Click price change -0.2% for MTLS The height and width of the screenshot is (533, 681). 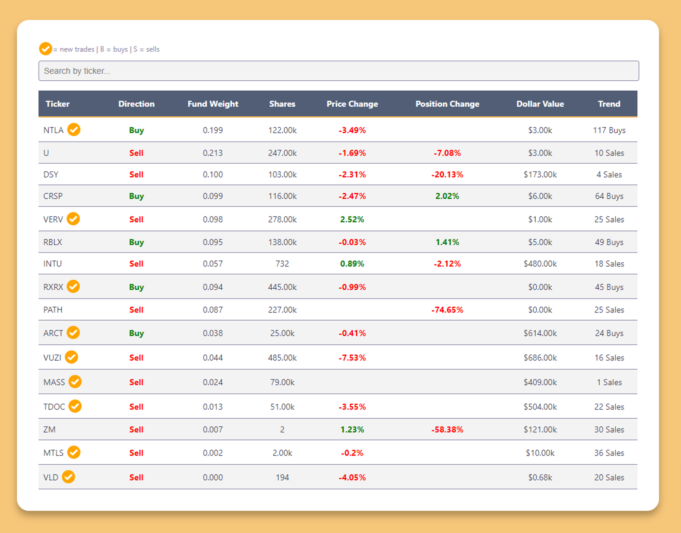pos(352,453)
